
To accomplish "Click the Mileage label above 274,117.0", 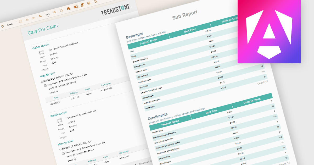I will click(74, 93).
